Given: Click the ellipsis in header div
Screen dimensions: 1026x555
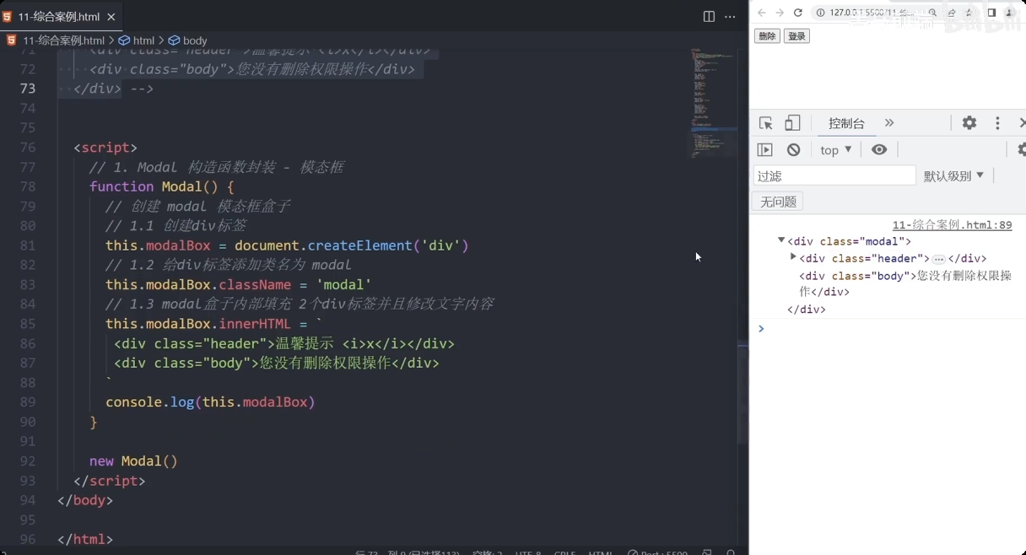Looking at the screenshot, I should click(x=938, y=259).
